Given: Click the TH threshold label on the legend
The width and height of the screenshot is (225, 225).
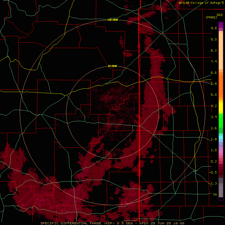Looking at the screenshot, I should (x=215, y=195).
